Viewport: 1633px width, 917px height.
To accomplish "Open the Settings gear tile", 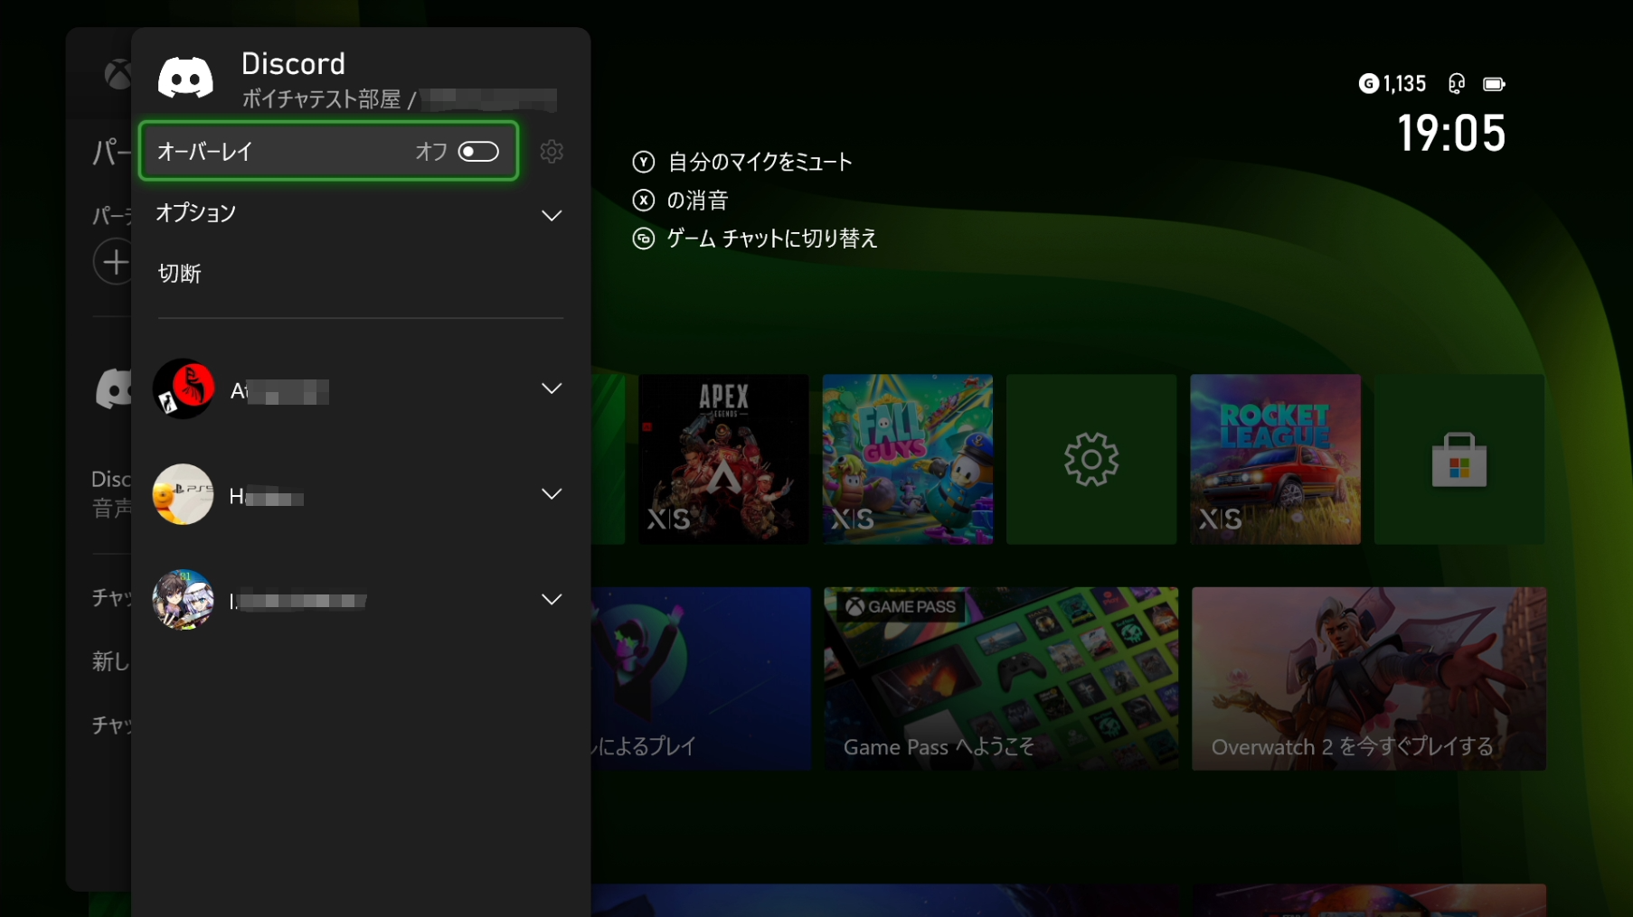I will [1091, 459].
